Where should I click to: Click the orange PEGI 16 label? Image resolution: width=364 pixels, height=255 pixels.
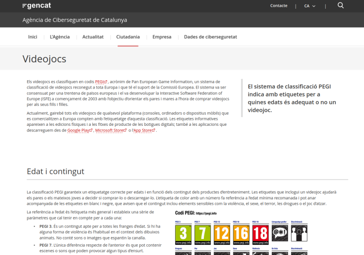pyautogui.click(x=241, y=235)
